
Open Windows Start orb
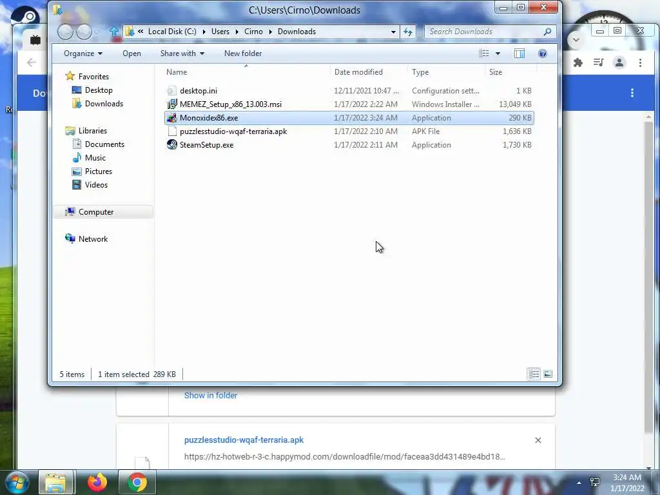coord(17,482)
